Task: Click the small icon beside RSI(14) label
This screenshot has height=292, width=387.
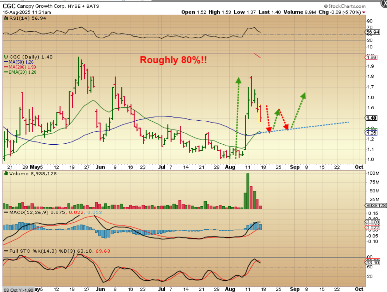Action: click(5, 18)
